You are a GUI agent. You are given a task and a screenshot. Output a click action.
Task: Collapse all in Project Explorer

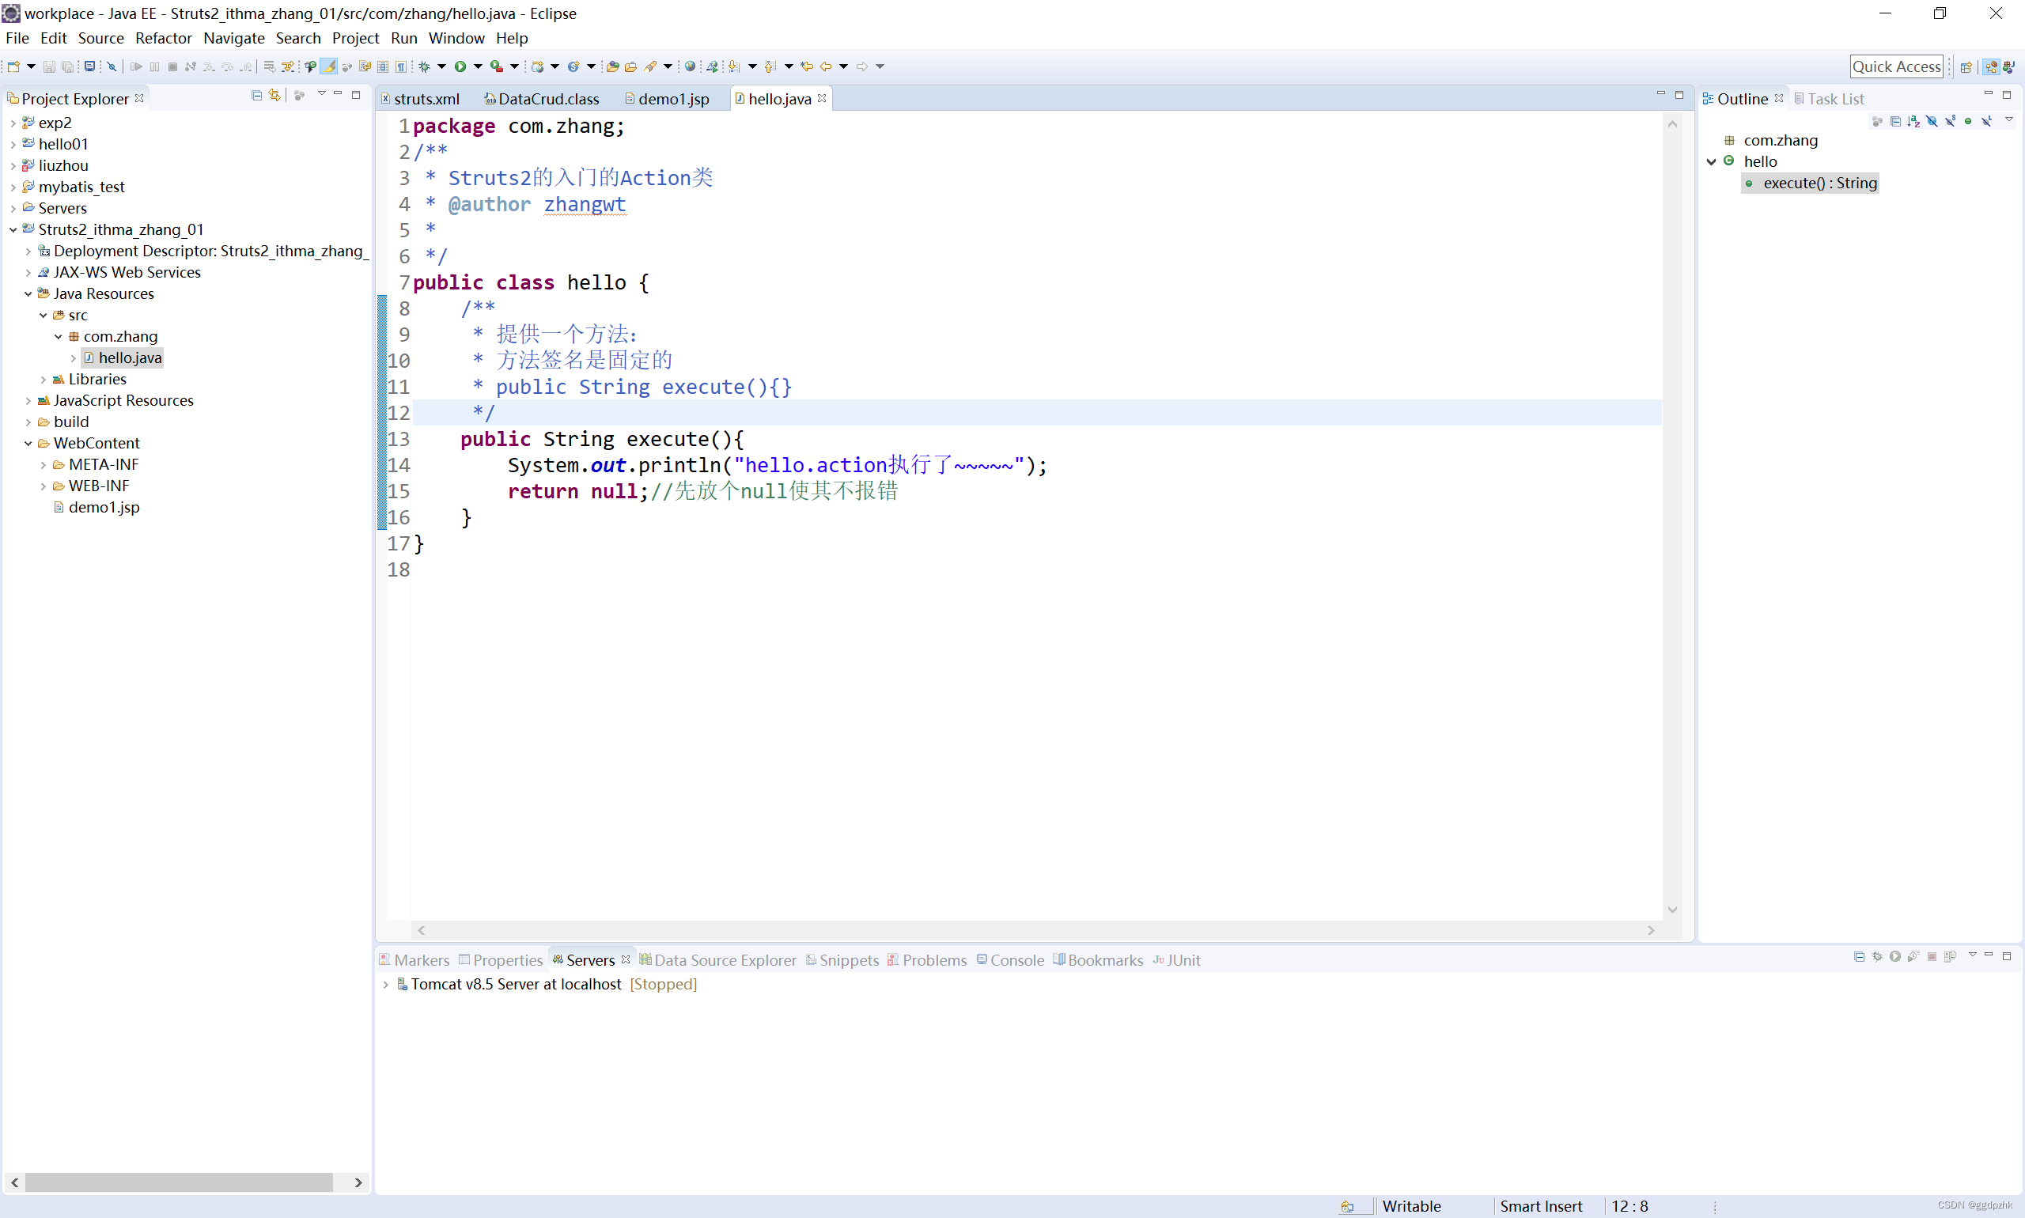tap(257, 96)
